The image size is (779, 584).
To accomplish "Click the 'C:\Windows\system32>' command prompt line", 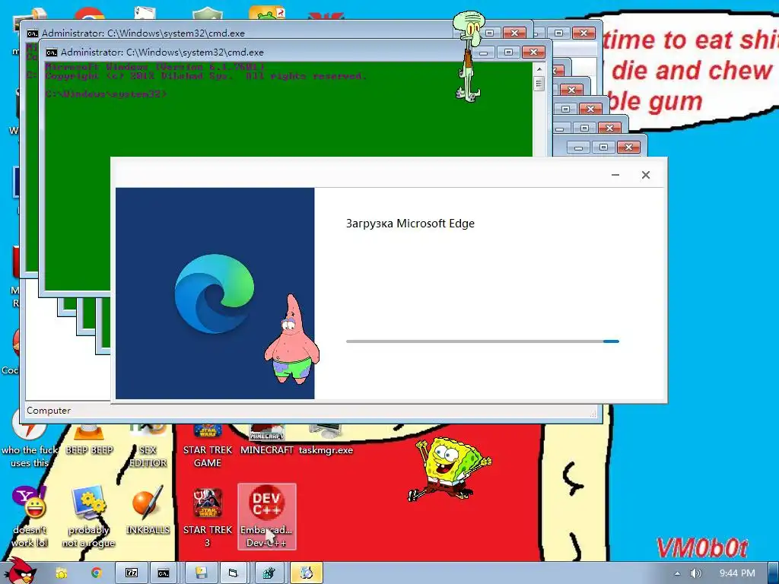I will (106, 94).
